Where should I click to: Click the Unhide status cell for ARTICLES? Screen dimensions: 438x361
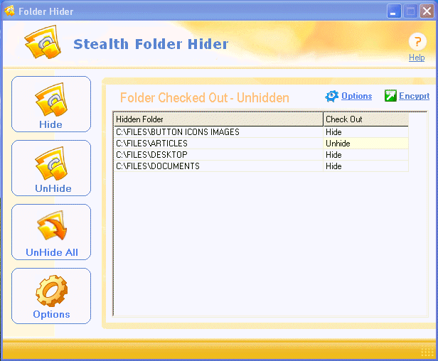pos(366,144)
